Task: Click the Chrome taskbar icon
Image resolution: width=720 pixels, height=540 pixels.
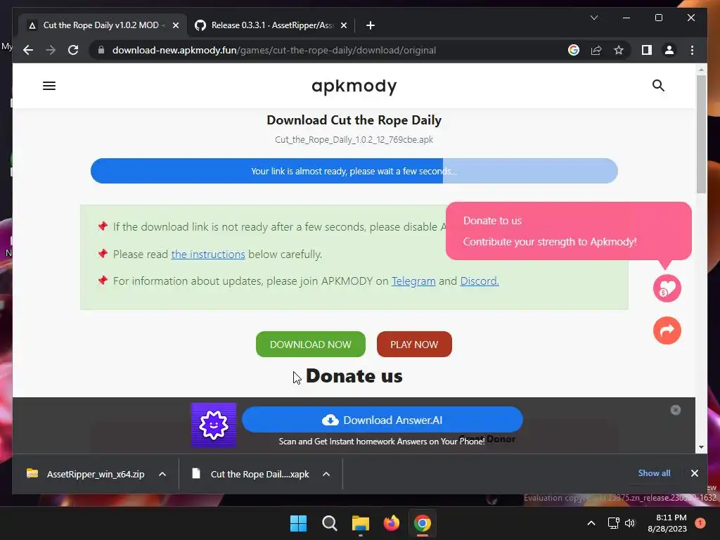Action: tap(423, 523)
